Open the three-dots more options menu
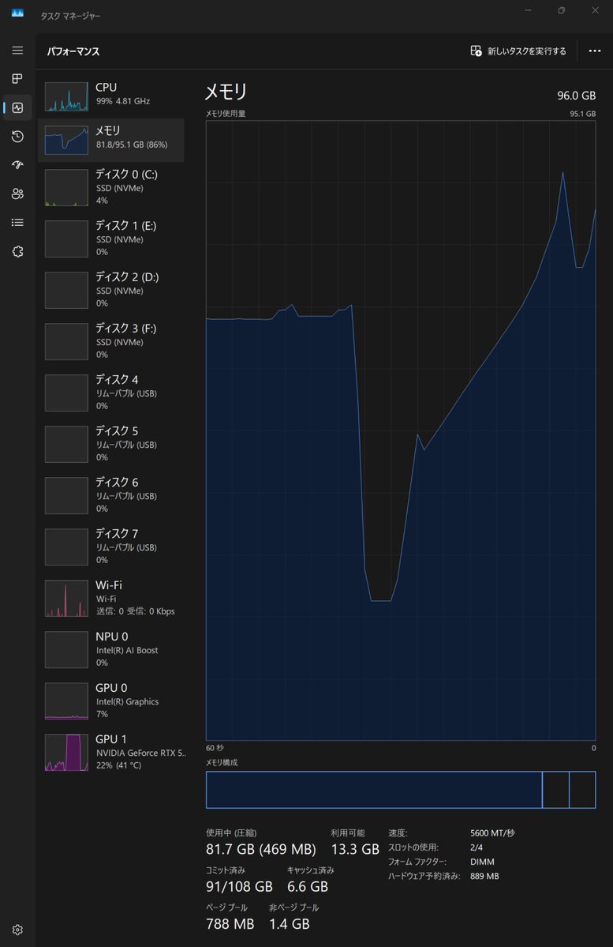This screenshot has height=947, width=613. pyautogui.click(x=594, y=51)
